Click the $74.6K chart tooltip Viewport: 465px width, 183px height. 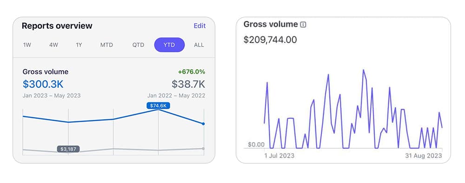(x=158, y=105)
